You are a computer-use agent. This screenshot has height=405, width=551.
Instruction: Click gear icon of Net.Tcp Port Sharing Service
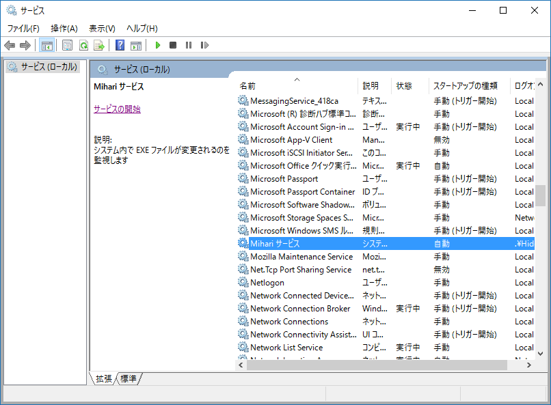pyautogui.click(x=243, y=269)
